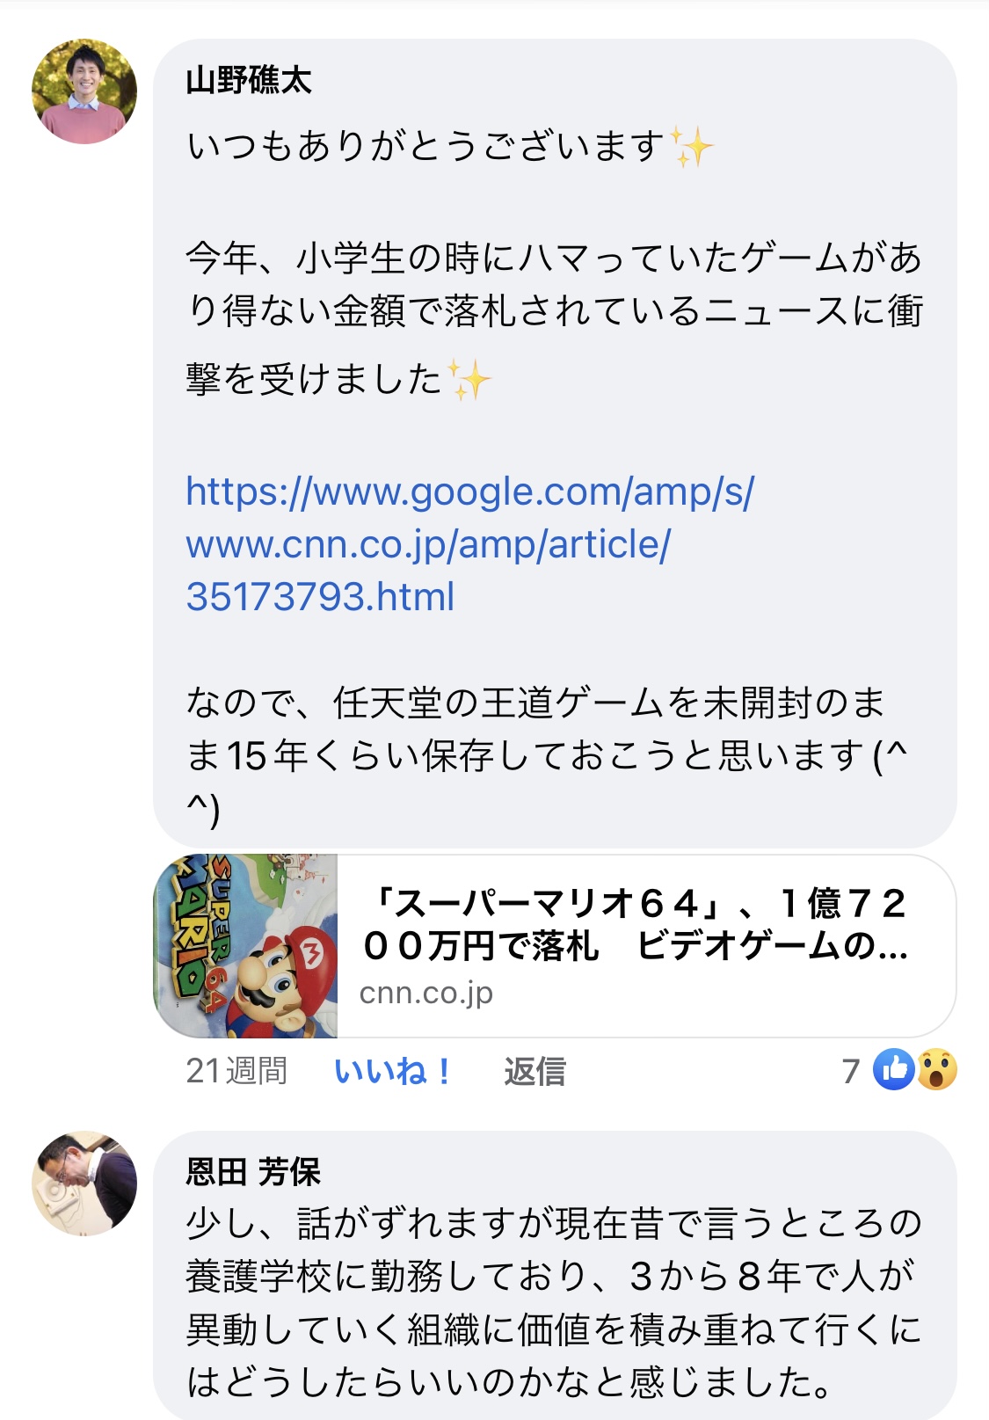Click the blue thumbs-up reaction icon
Screen dimensions: 989x1420
894,1070
